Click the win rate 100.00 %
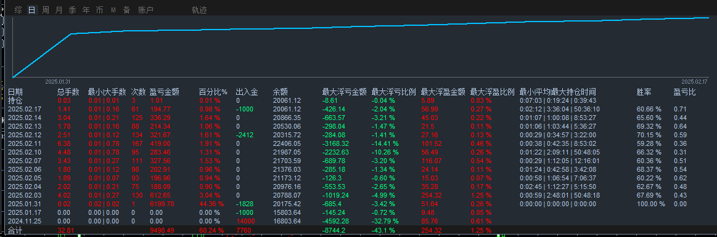 (x=650, y=204)
